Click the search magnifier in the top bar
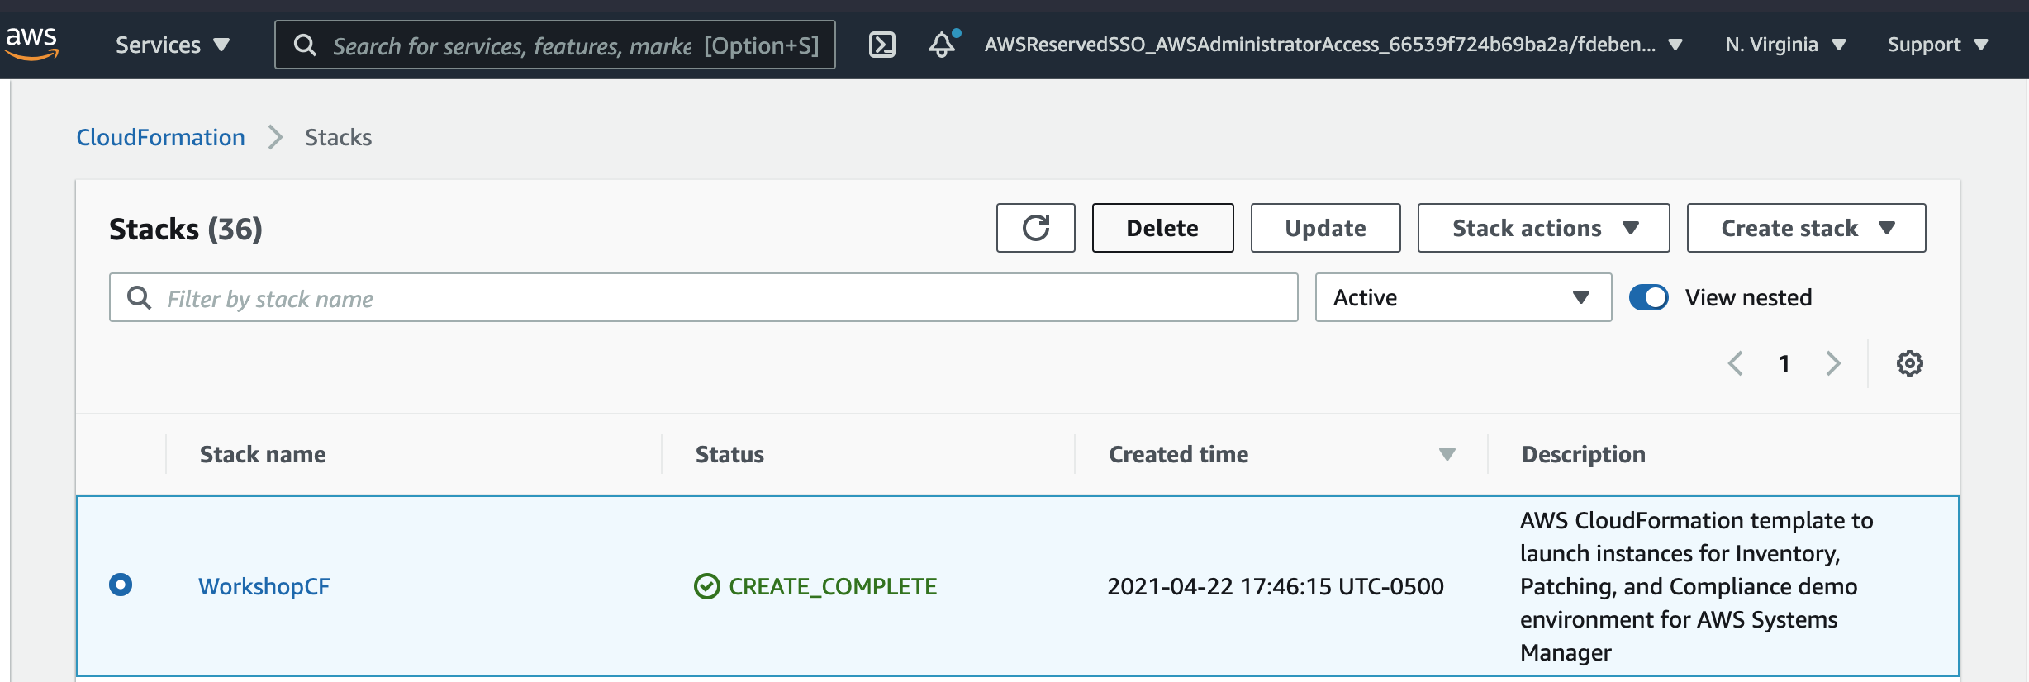Image resolution: width=2029 pixels, height=682 pixels. pos(305,45)
